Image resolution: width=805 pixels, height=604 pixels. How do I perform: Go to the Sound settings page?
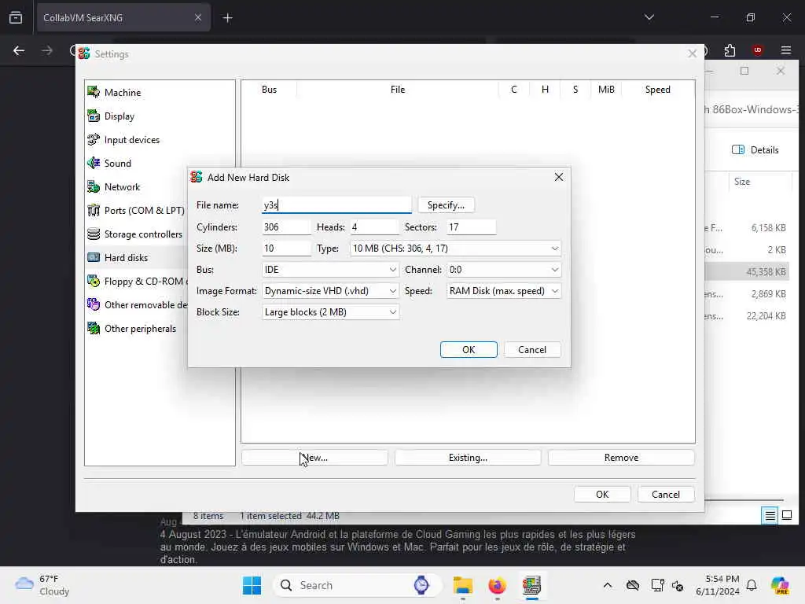118,164
